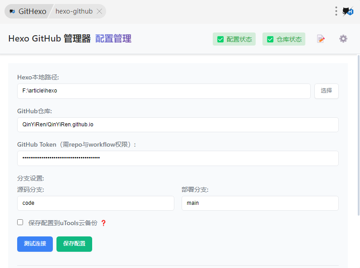Open settings via the gear icon
This screenshot has width=360, height=268.
(x=343, y=39)
